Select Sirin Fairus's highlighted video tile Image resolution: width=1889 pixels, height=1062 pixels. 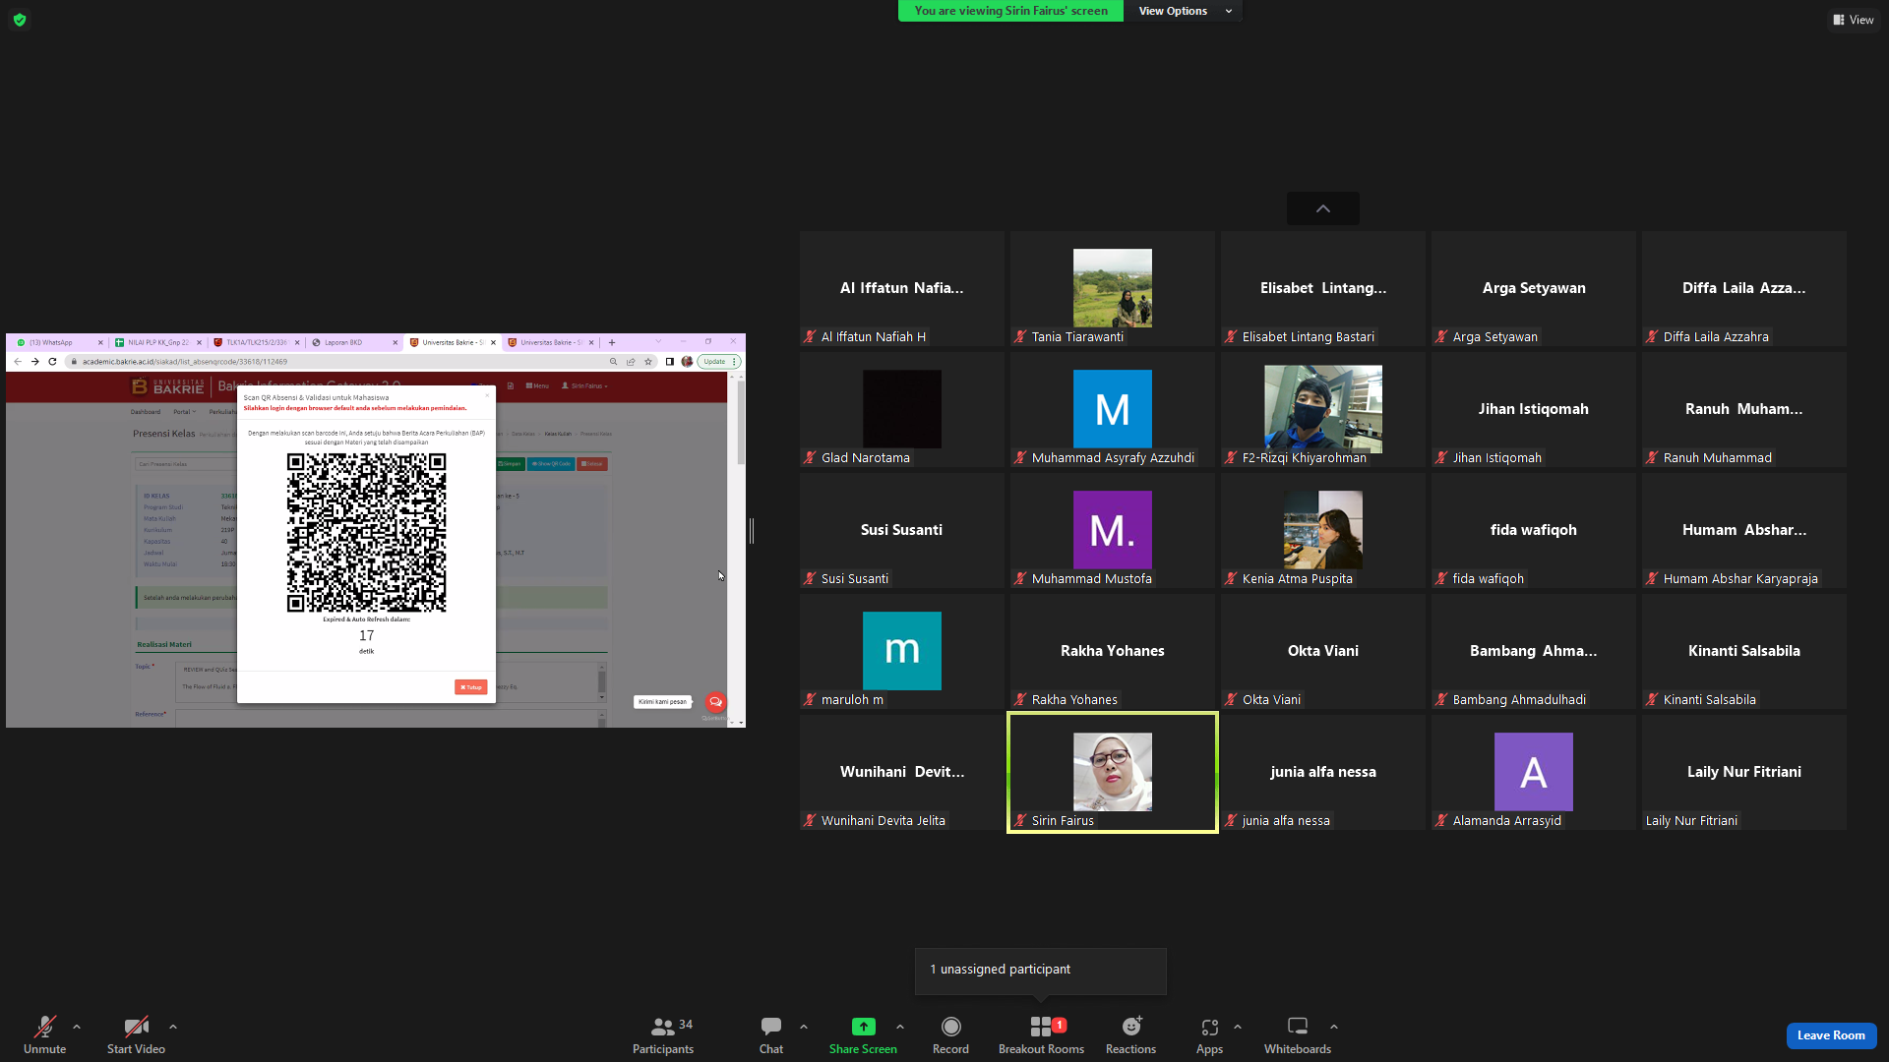(1113, 773)
